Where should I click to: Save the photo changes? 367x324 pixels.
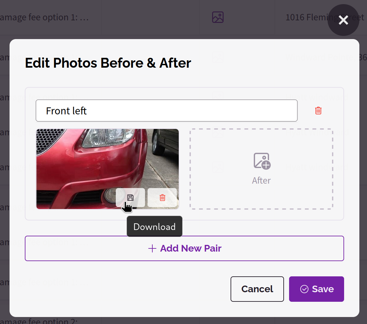pyautogui.click(x=316, y=289)
